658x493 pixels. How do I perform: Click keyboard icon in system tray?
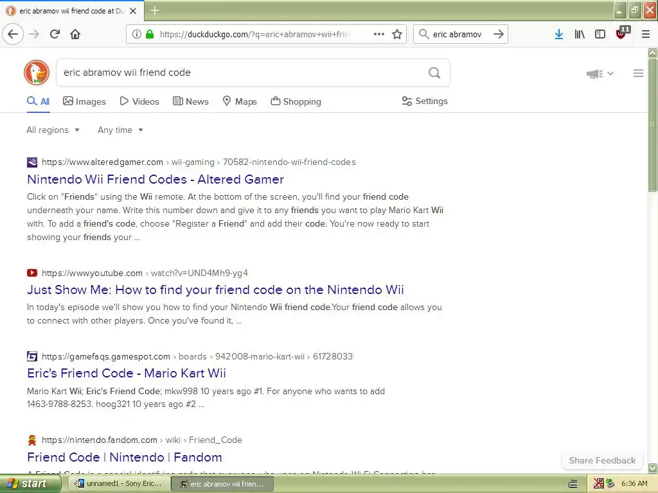(573, 484)
